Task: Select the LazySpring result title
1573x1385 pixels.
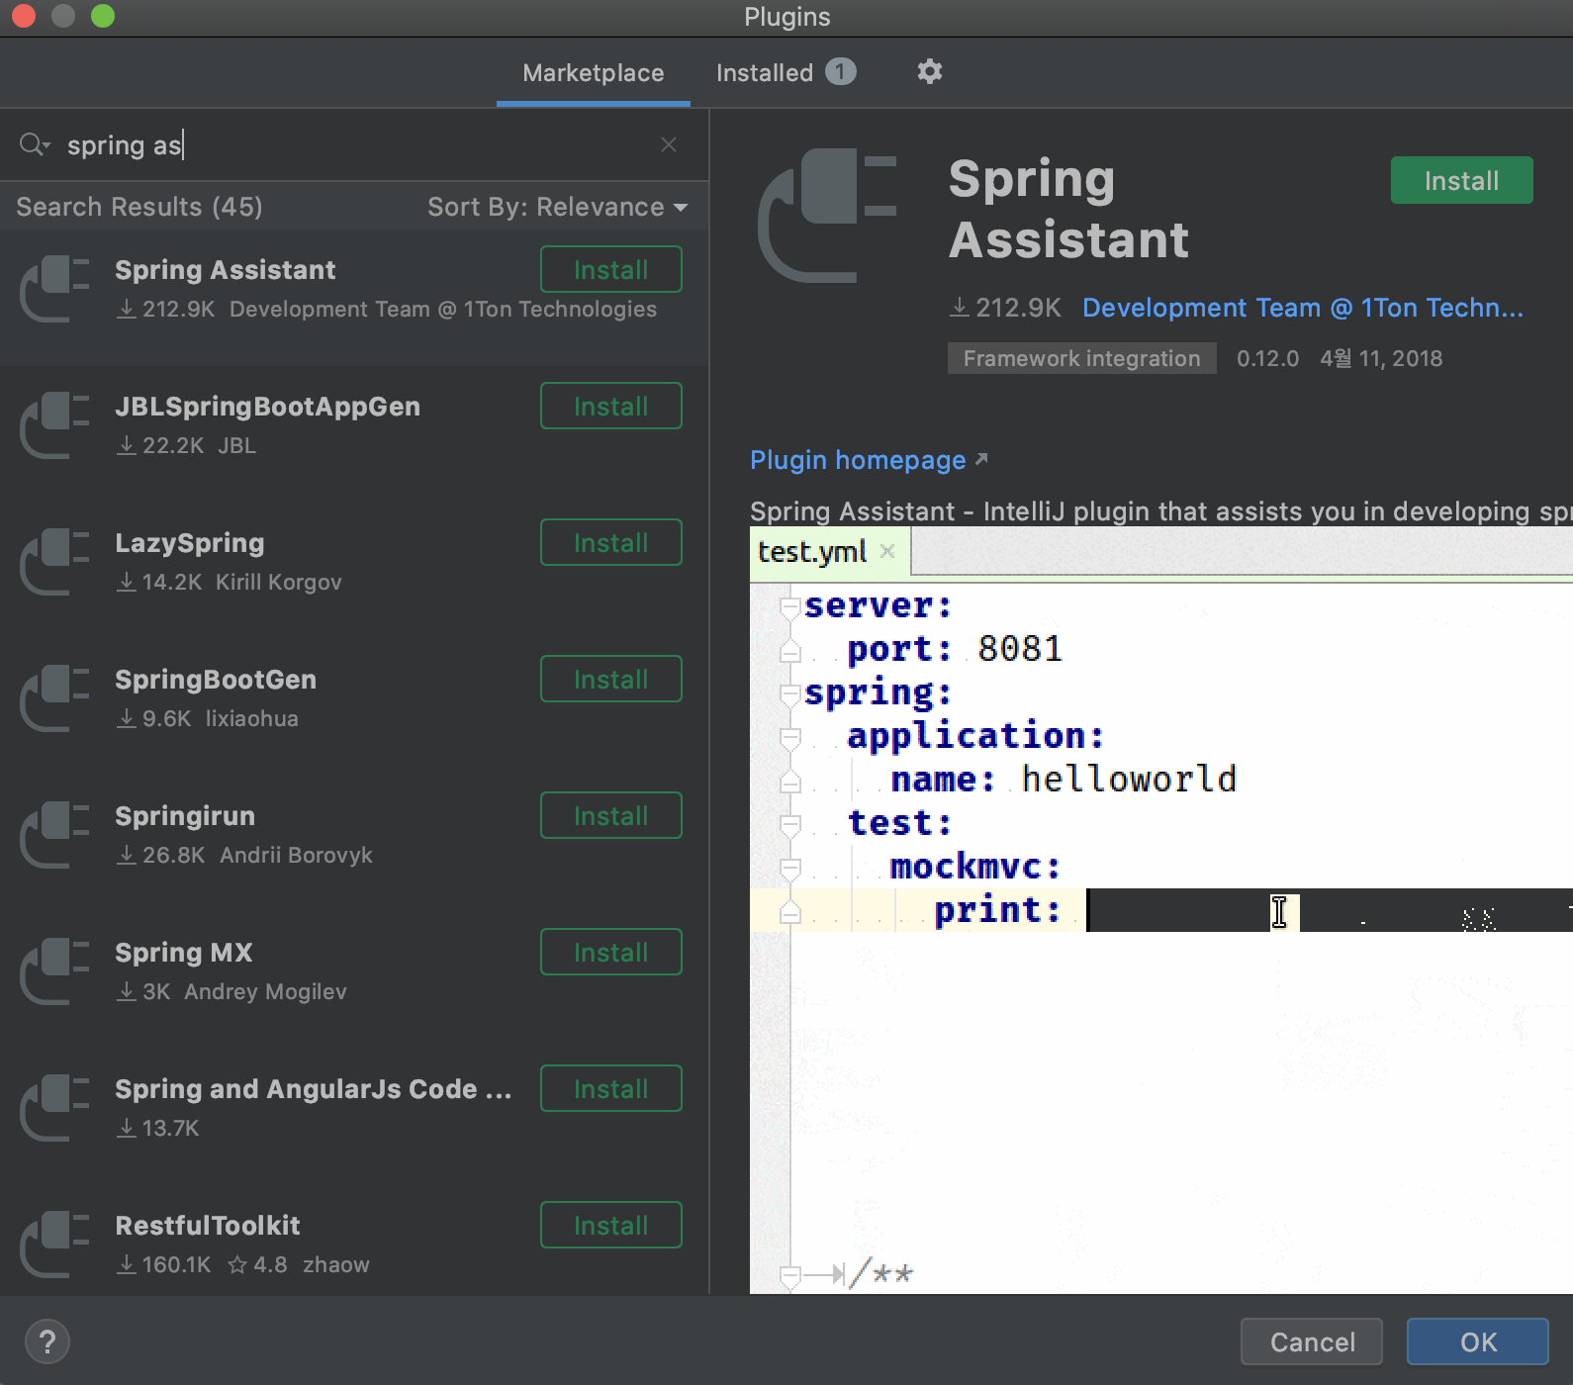Action: pos(190,543)
